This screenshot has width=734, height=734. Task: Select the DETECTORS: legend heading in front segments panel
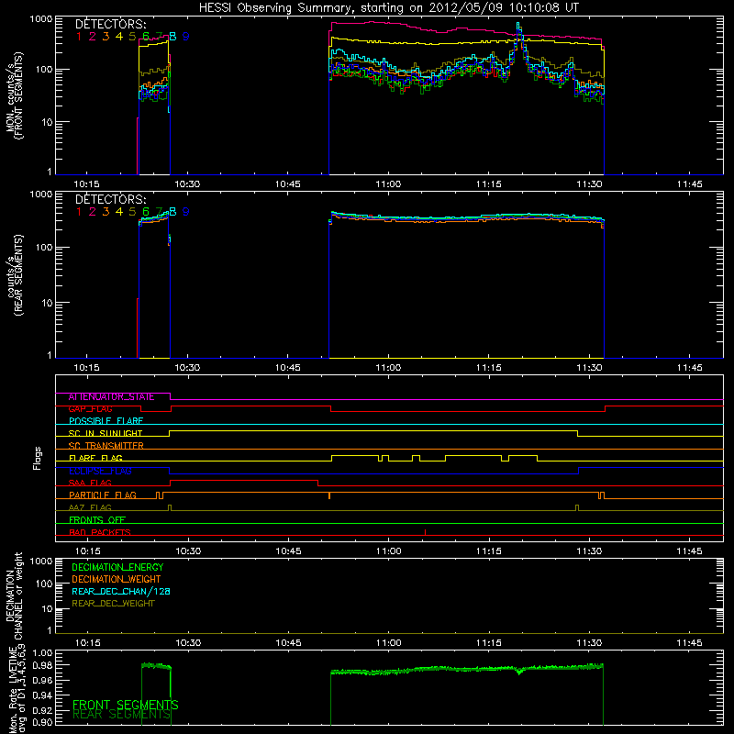click(x=111, y=25)
